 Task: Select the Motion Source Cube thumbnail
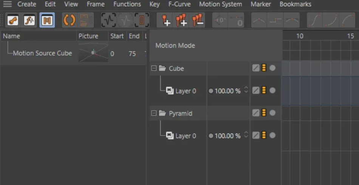coord(93,52)
